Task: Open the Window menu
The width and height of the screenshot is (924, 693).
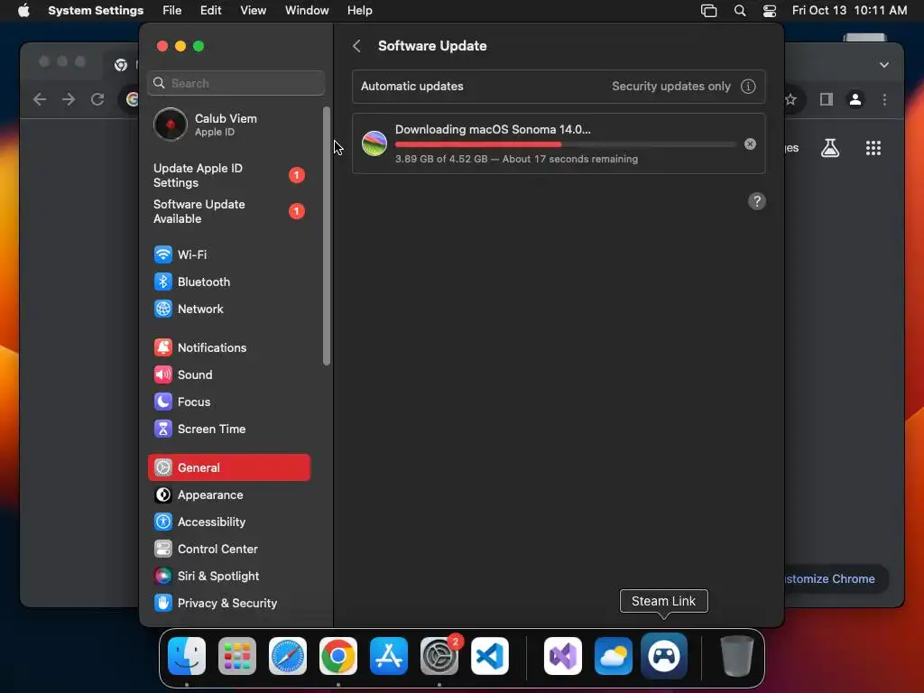Action: [x=307, y=11]
